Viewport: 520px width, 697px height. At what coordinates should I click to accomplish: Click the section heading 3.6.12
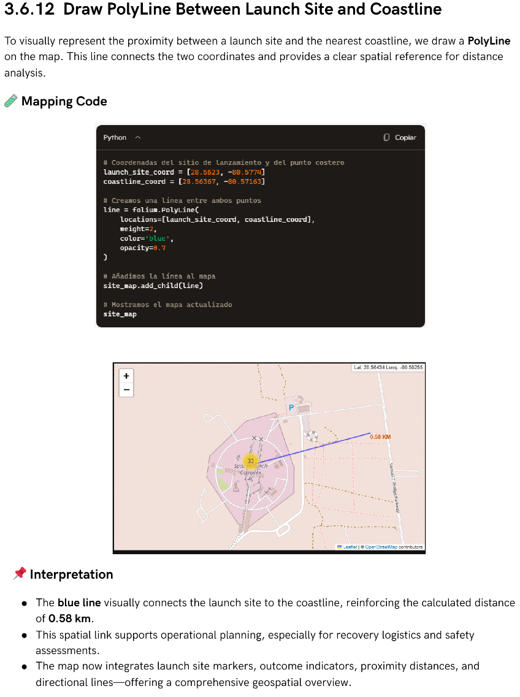tap(223, 9)
